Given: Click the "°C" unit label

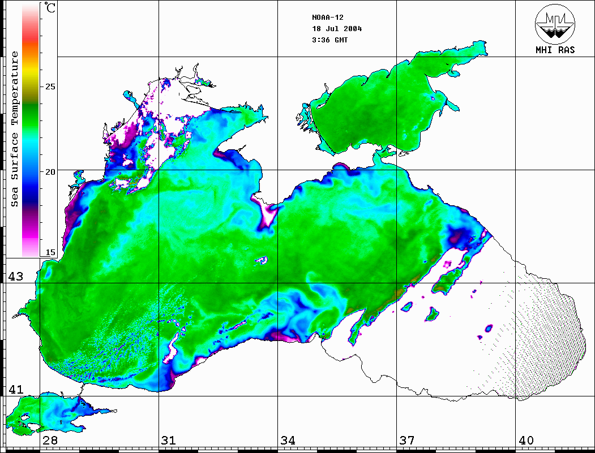Looking at the screenshot, I should pos(50,7).
